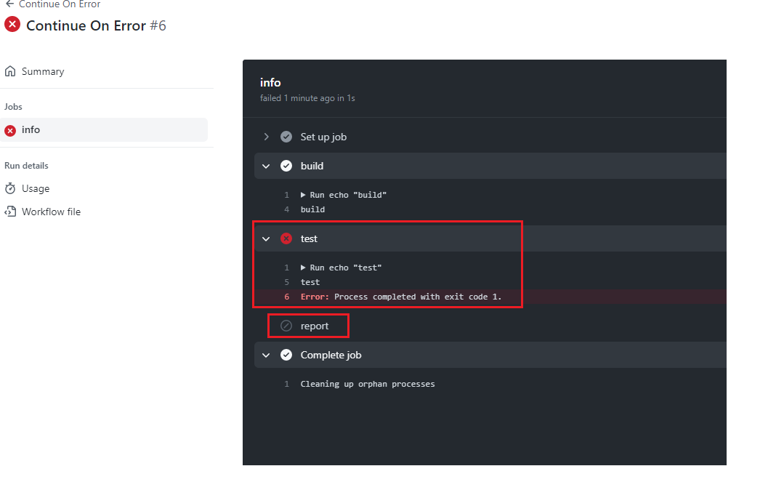Viewport: 784px width, 482px height.
Task: Expand the Run echo "build" disclosure triangle
Action: pos(303,195)
